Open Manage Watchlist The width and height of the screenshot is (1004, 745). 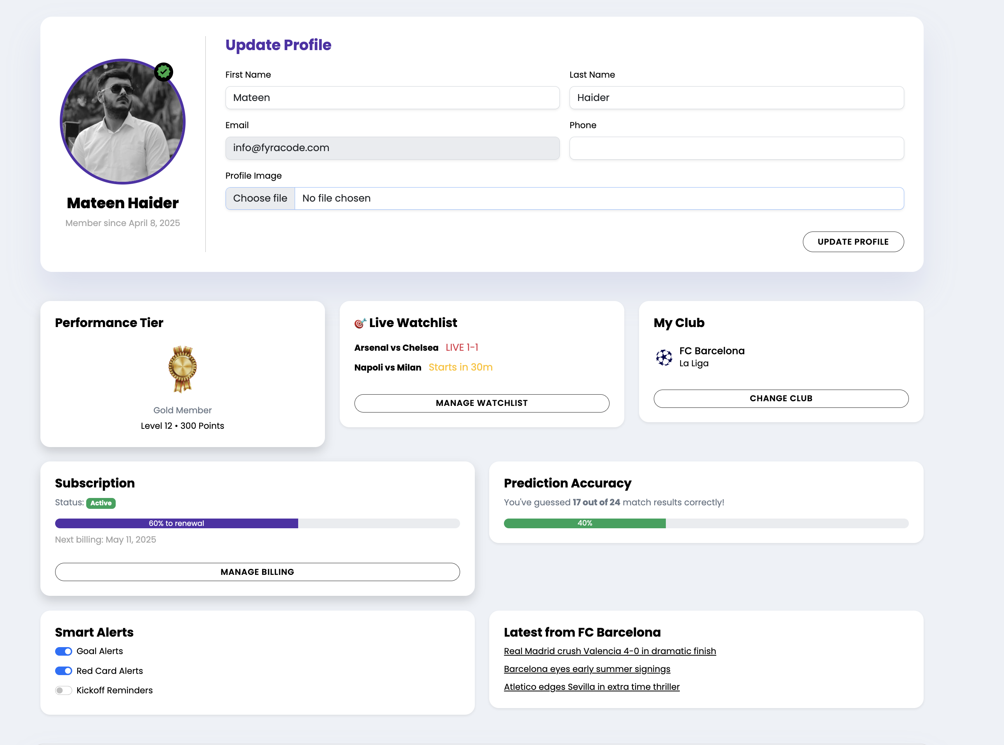click(481, 403)
